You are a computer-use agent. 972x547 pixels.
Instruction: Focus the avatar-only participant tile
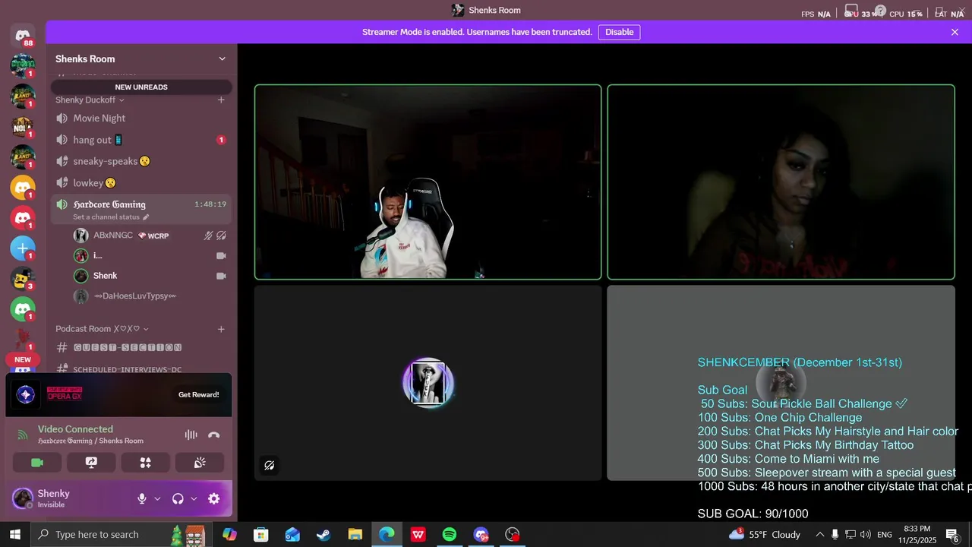click(428, 383)
